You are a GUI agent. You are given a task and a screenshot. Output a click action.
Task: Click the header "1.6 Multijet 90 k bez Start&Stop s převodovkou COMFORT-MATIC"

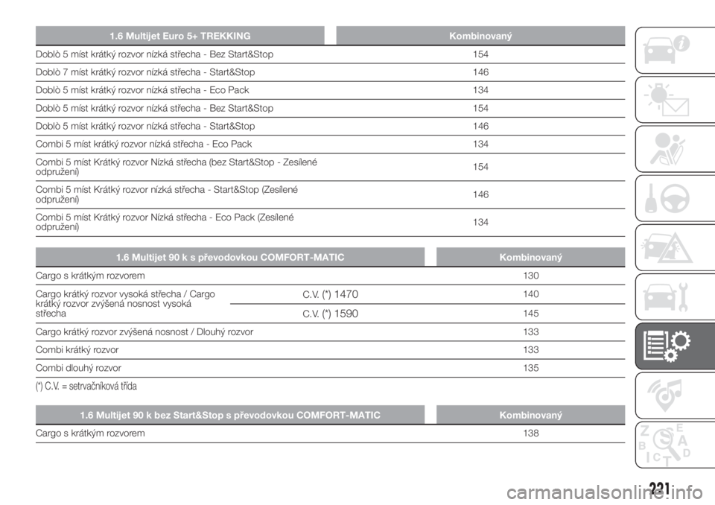click(230, 415)
